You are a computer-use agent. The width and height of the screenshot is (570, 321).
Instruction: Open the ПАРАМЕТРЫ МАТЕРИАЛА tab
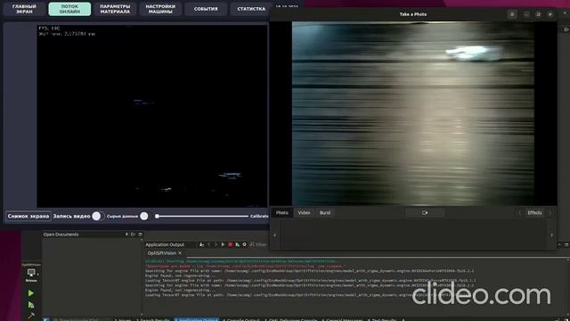(115, 9)
